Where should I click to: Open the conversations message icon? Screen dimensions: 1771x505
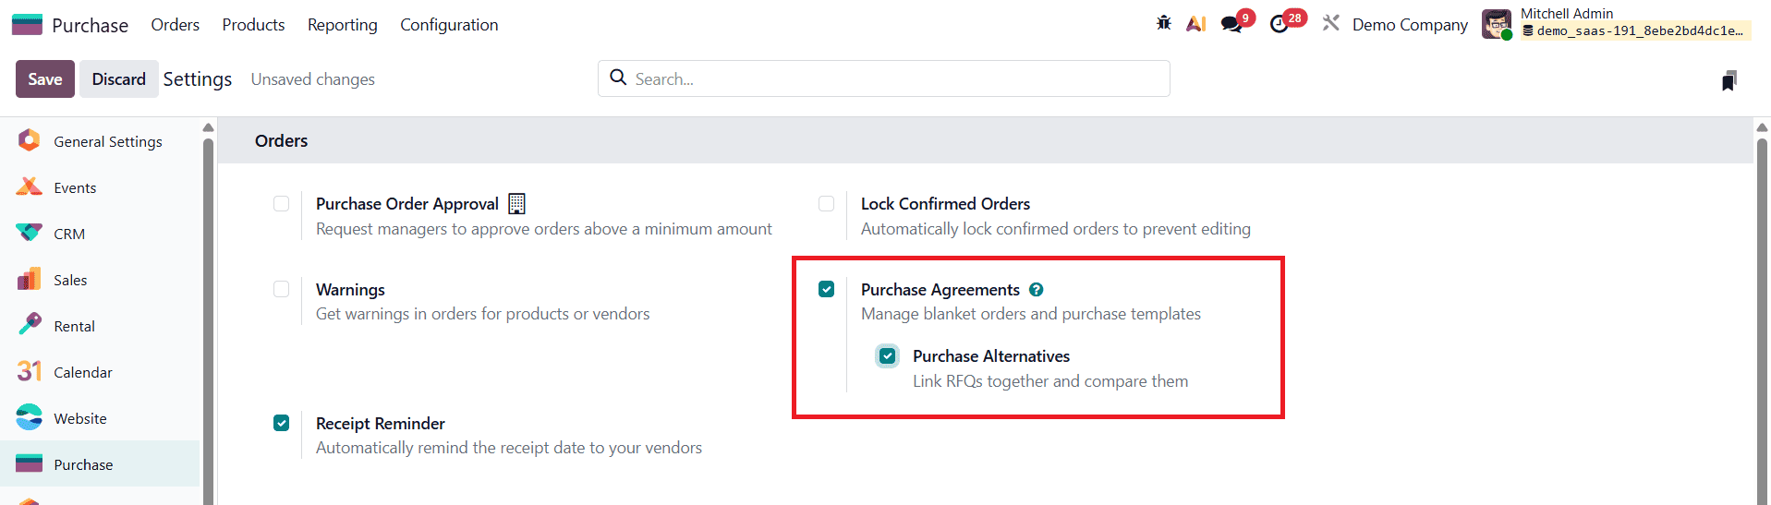[1231, 24]
